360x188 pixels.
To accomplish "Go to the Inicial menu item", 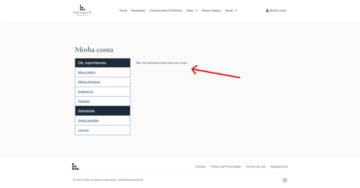I will pyautogui.click(x=123, y=11).
